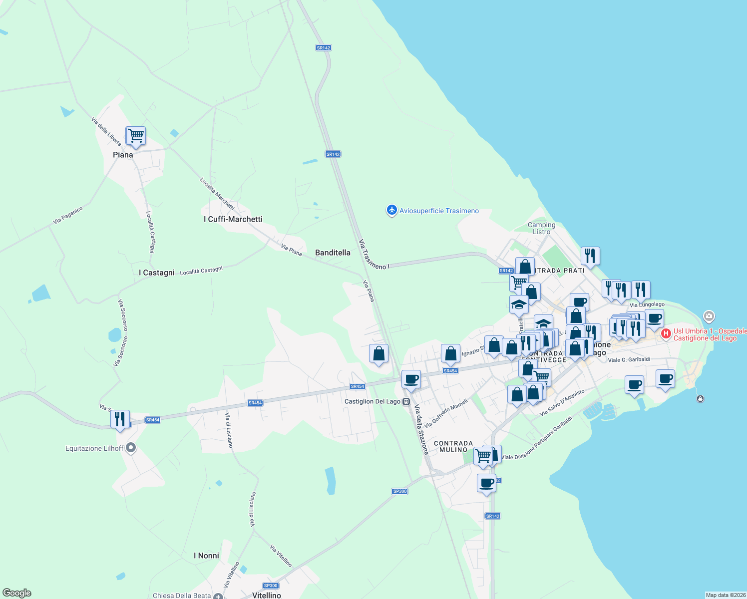Click the Banditella place name label

[333, 253]
